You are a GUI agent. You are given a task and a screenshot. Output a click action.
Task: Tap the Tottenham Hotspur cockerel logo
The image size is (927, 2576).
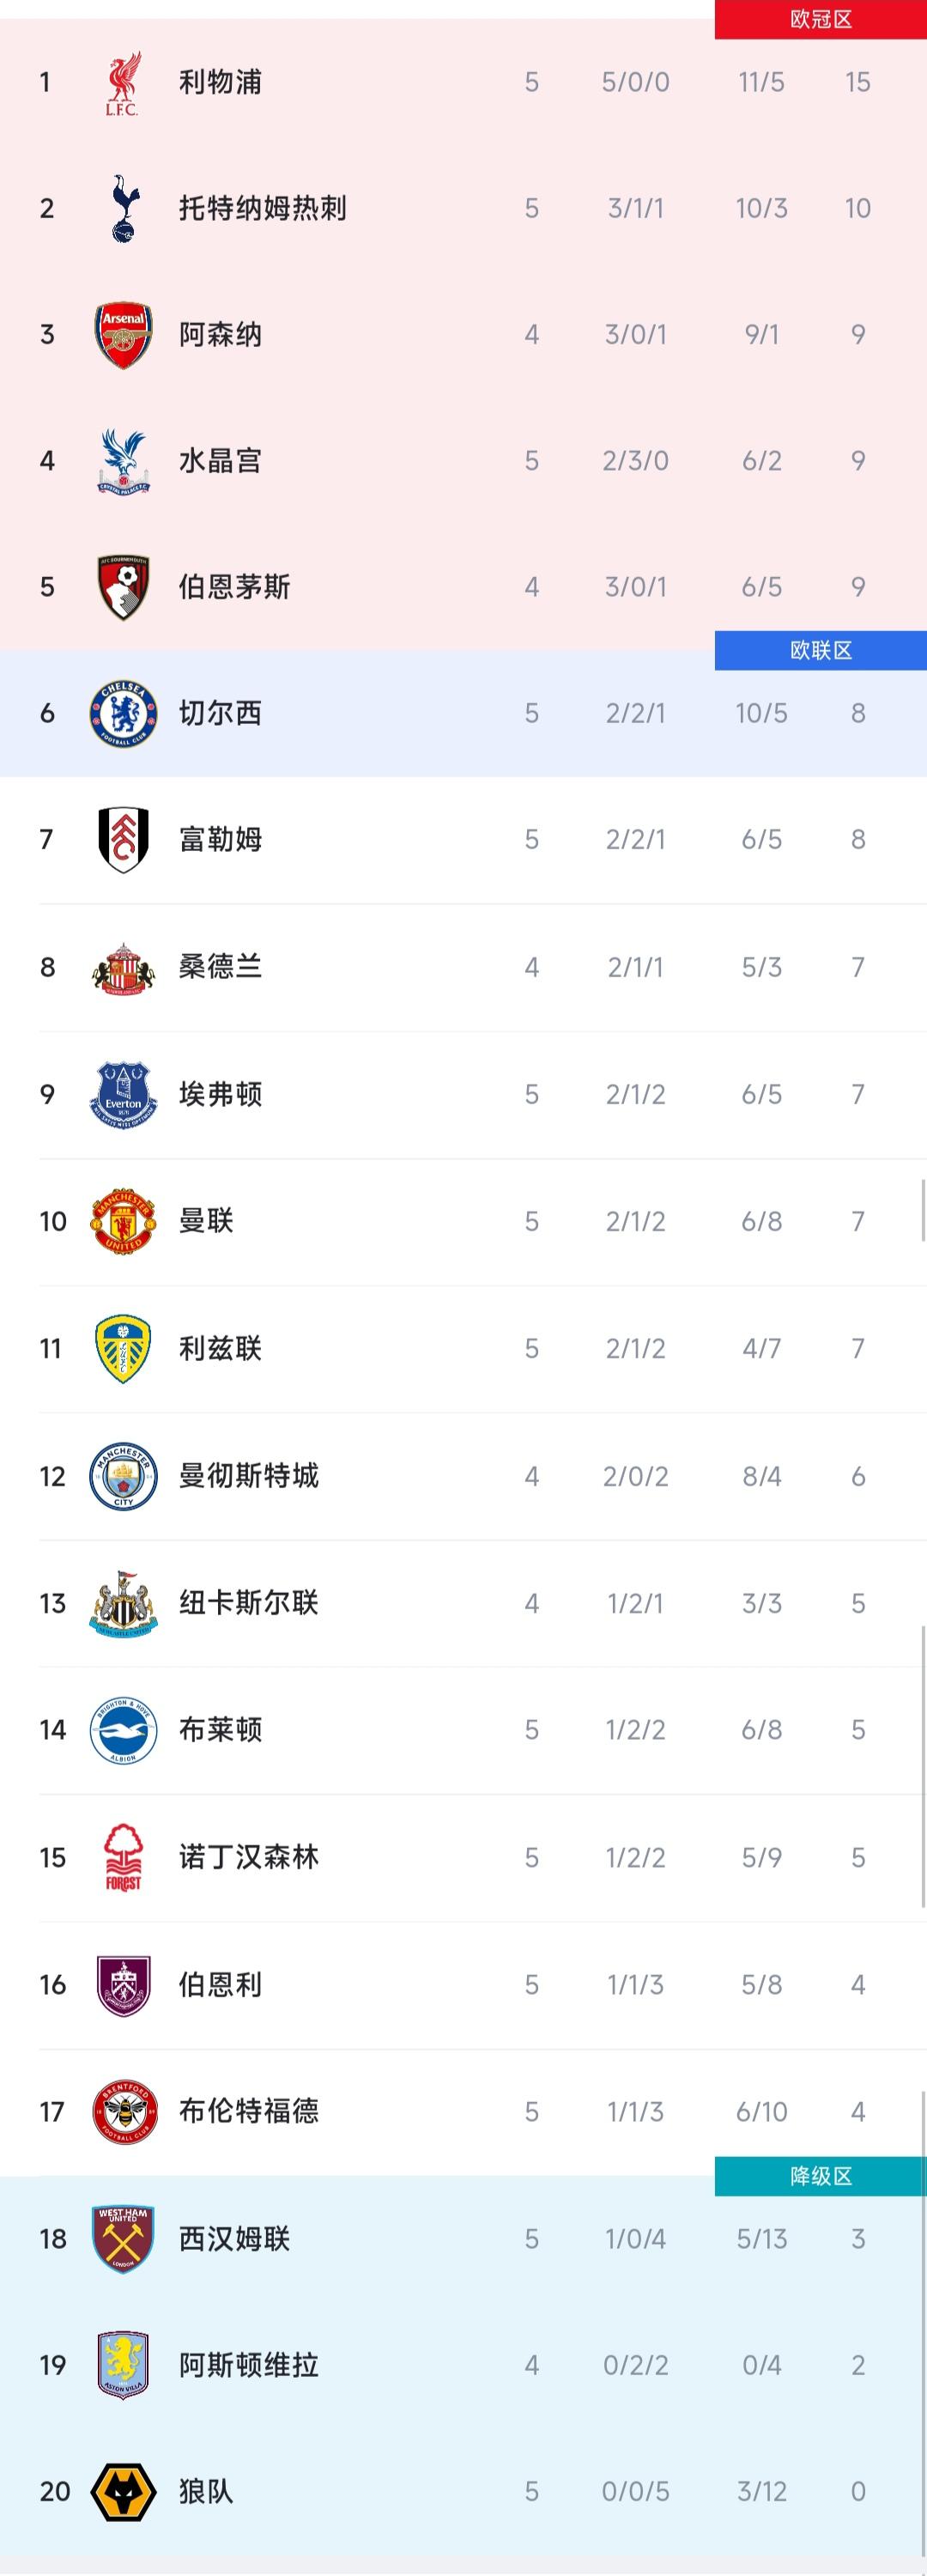123,208
